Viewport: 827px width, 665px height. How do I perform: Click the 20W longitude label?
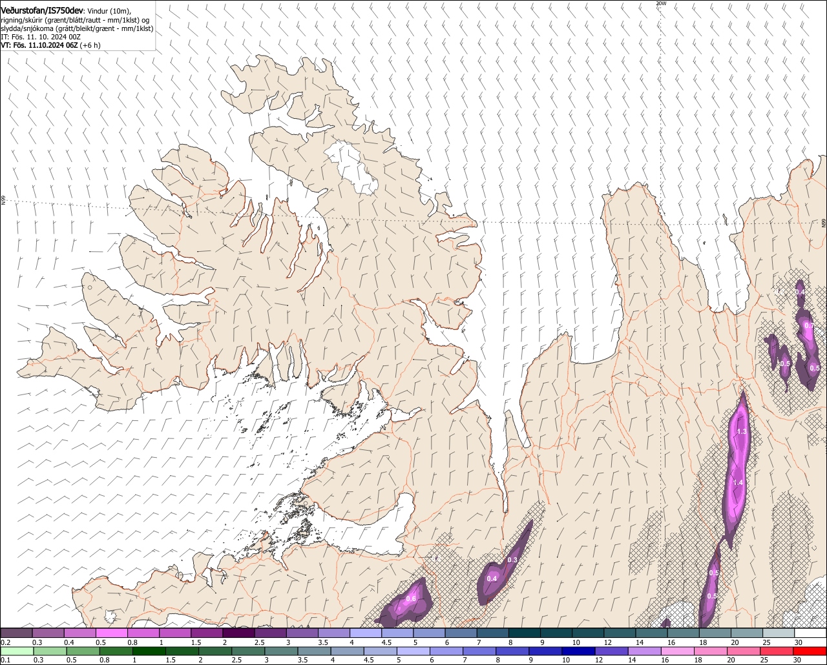(660, 3)
